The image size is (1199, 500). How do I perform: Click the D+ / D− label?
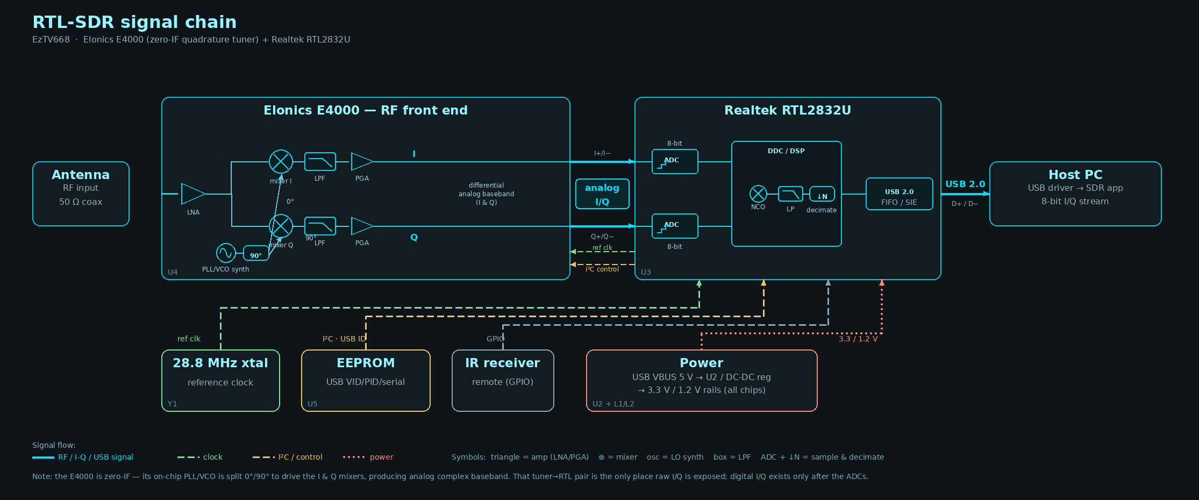point(965,204)
